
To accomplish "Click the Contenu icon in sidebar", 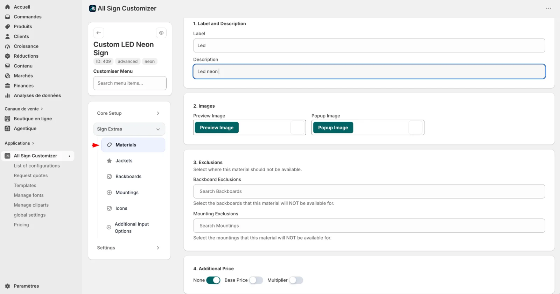I will point(7,66).
